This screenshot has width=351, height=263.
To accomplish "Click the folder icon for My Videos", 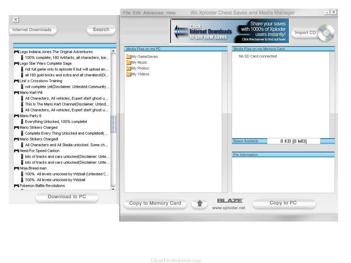I will click(129, 74).
